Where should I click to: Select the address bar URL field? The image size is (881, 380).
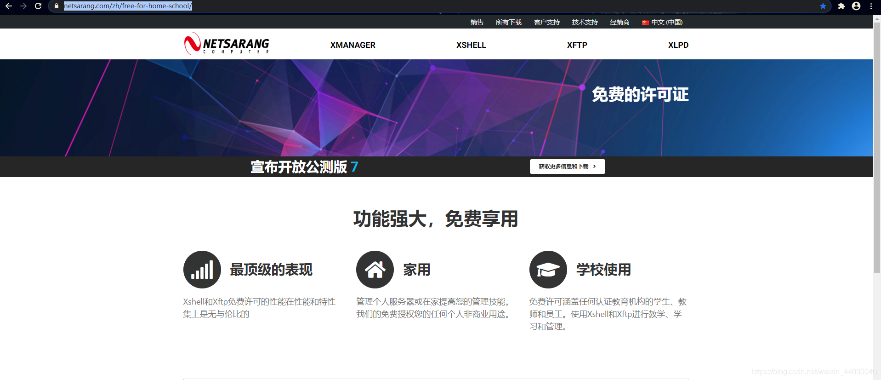click(x=439, y=6)
